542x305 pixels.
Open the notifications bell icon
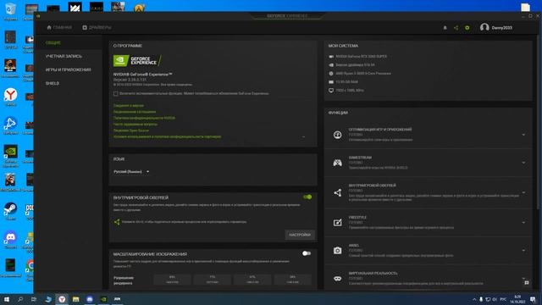pyautogui.click(x=445, y=28)
